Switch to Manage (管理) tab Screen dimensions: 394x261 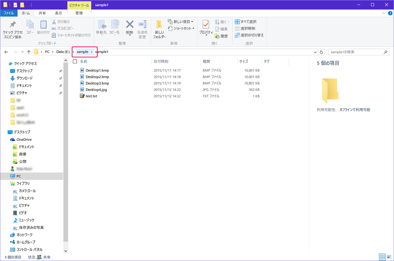coord(79,13)
